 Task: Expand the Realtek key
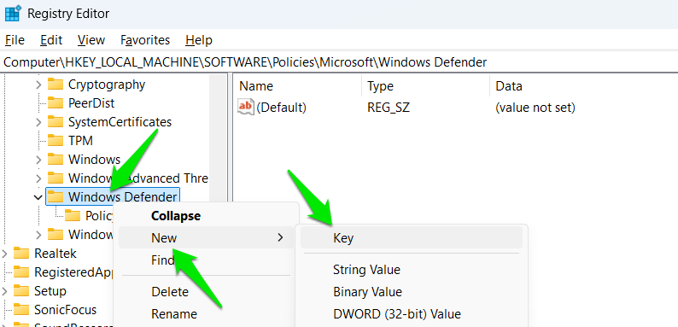tap(5, 254)
